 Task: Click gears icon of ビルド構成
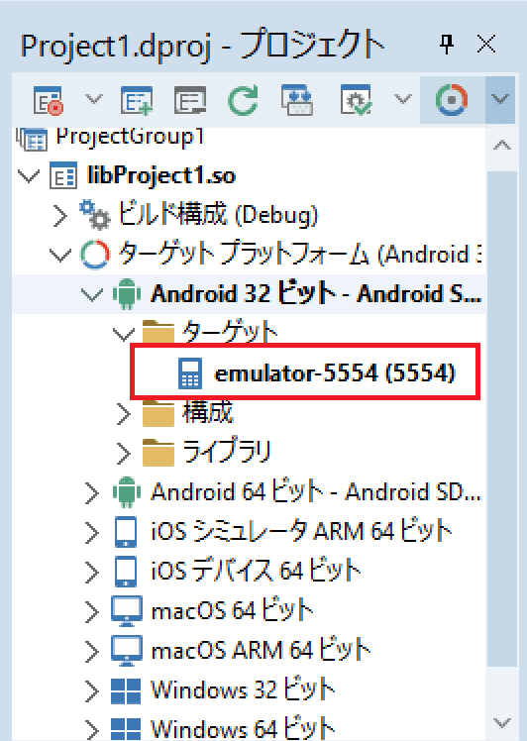tap(95, 215)
